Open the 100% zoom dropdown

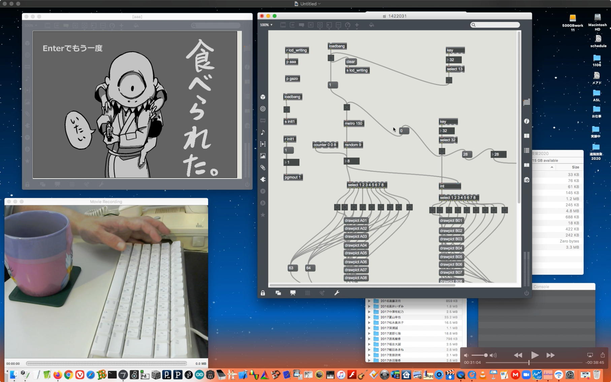[x=266, y=25]
